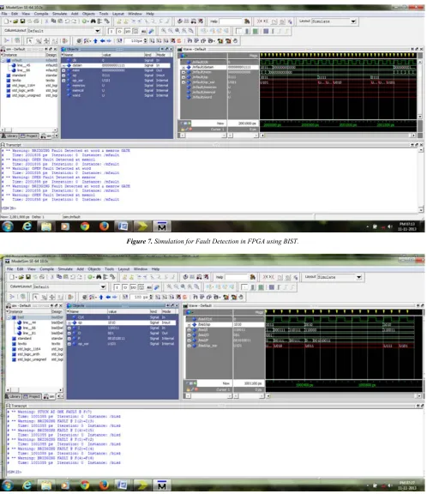Switch to Project tab in bist window
Image resolution: width=427 pixels, height=494 pixels.
(x=32, y=396)
